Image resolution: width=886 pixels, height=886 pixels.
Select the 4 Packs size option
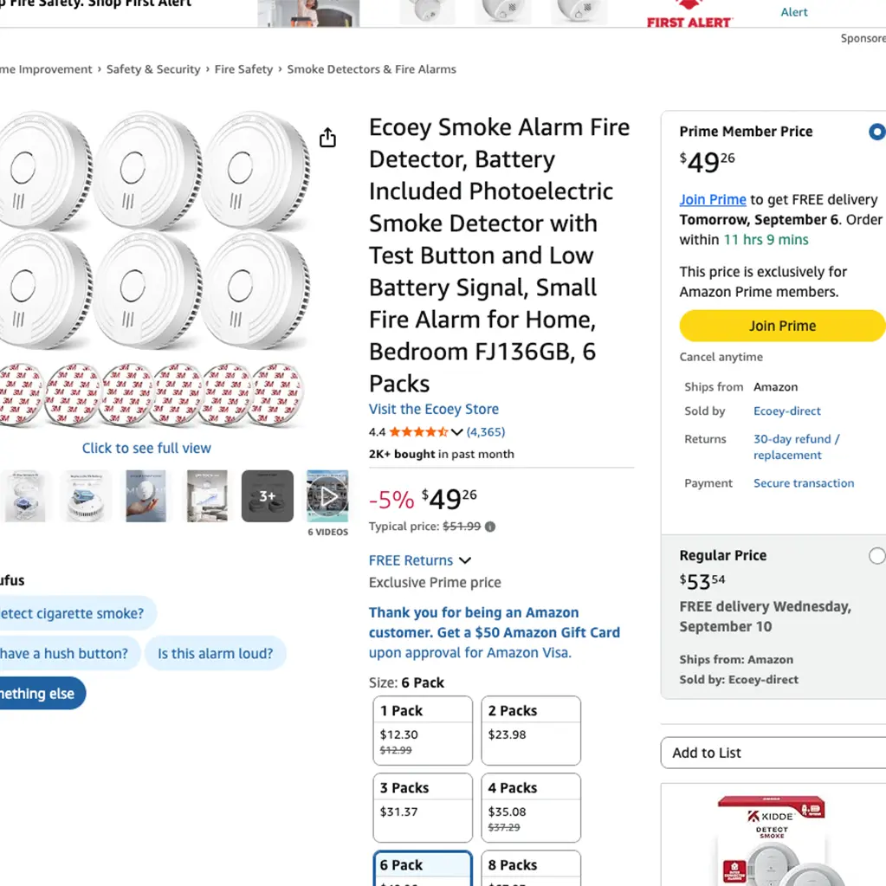click(x=530, y=807)
